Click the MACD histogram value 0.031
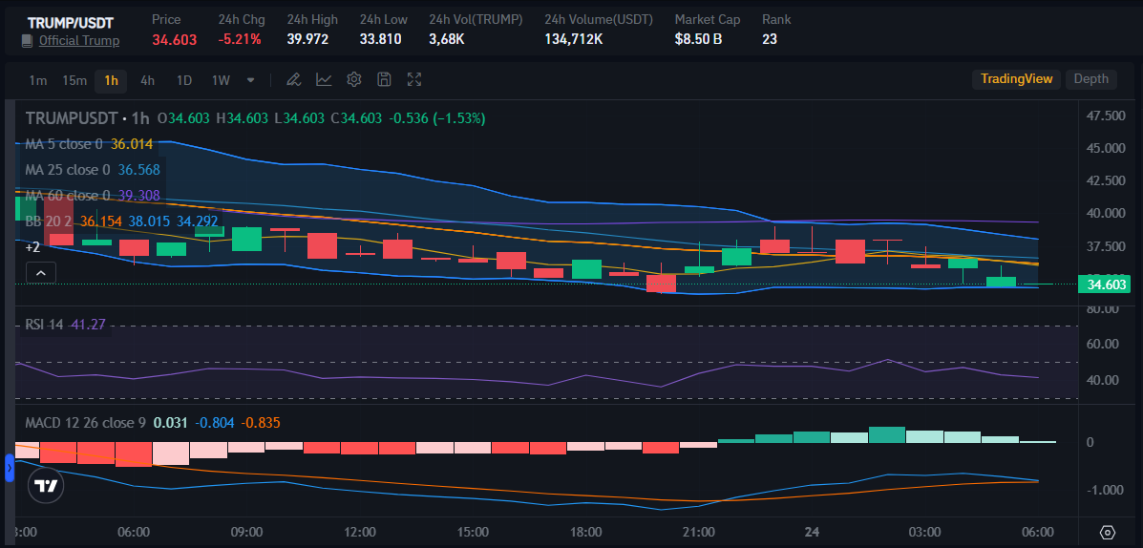The height and width of the screenshot is (548, 1143). 171,423
